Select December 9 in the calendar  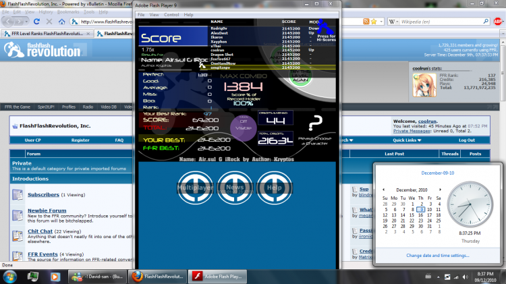421,209
